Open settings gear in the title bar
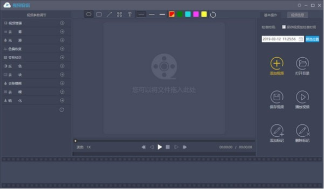 tap(300, 5)
